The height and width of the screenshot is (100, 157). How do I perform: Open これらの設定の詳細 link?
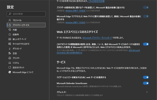pos(96,1)
